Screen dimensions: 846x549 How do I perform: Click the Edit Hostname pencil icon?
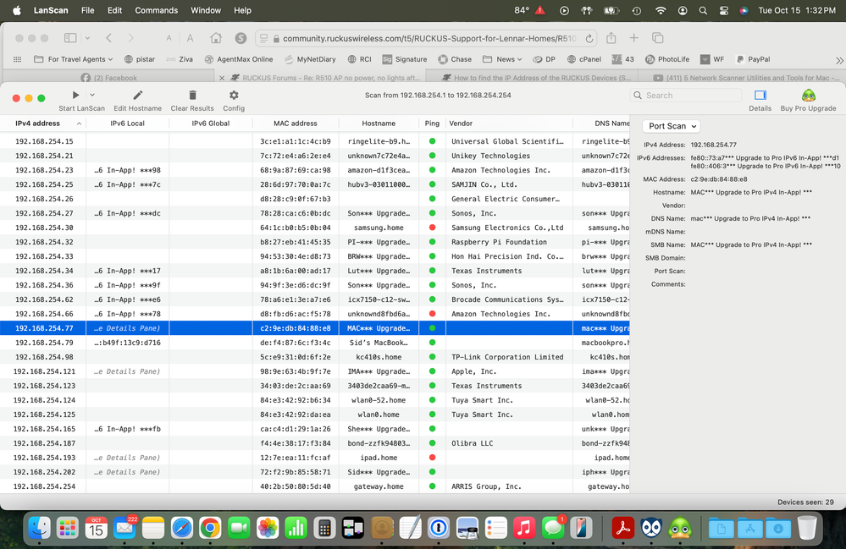(x=138, y=96)
